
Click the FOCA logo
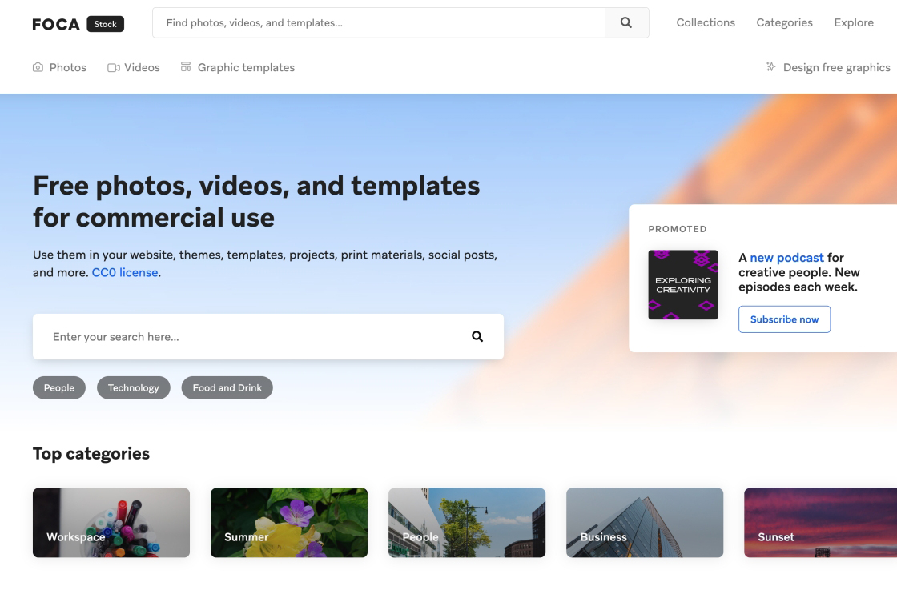(56, 24)
